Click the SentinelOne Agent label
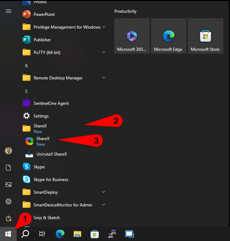The height and width of the screenshot is (241, 230). click(51, 103)
